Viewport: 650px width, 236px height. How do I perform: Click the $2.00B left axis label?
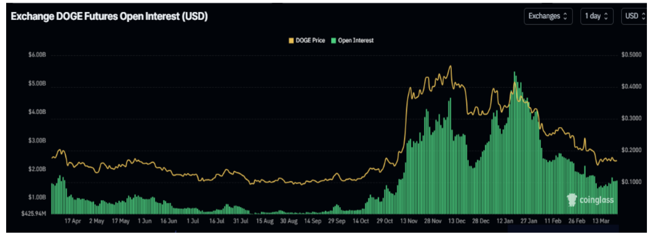coord(37,169)
